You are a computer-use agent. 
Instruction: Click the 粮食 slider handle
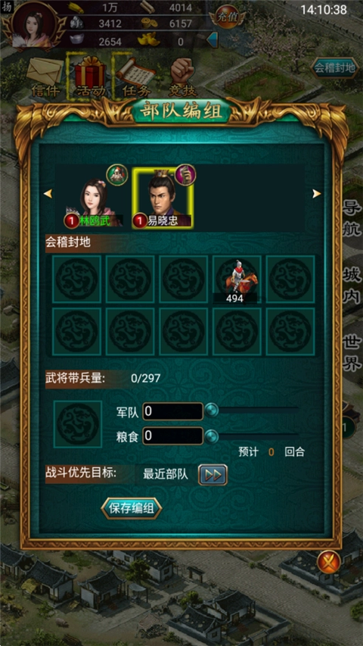click(x=212, y=436)
